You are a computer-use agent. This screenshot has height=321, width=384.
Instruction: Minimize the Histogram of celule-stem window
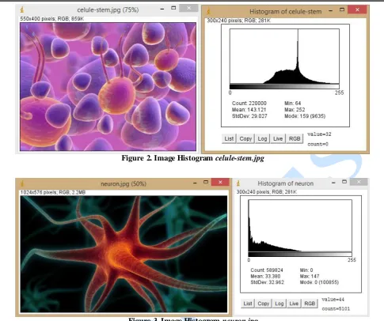click(x=330, y=10)
